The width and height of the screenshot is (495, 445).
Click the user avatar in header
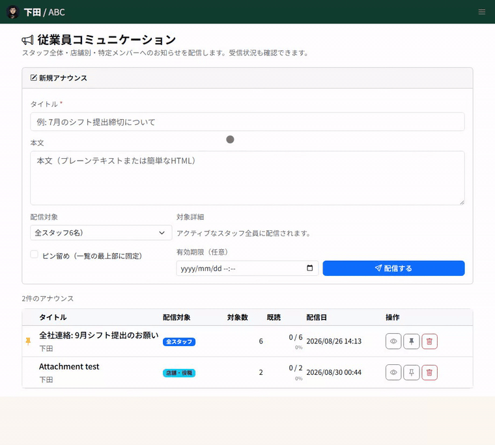pyautogui.click(x=13, y=12)
